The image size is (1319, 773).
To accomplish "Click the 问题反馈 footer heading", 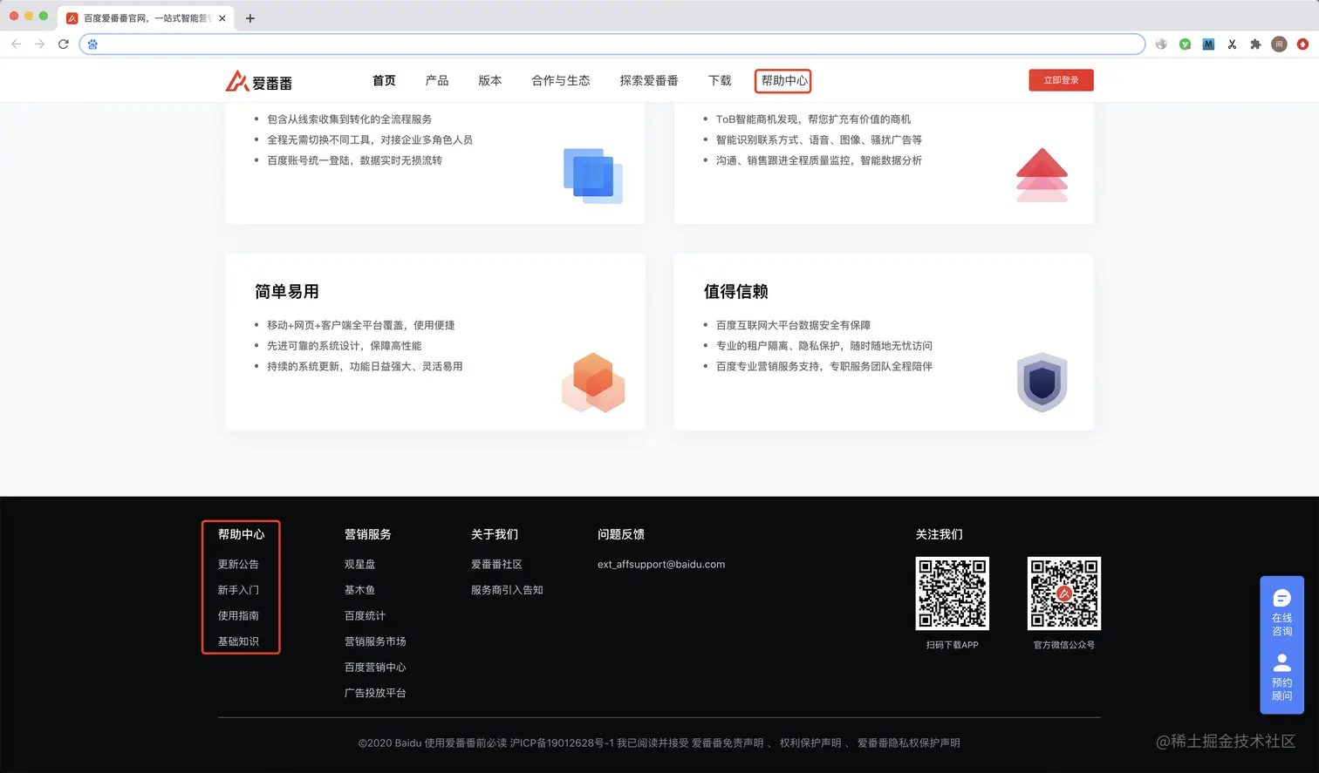I will pos(620,534).
